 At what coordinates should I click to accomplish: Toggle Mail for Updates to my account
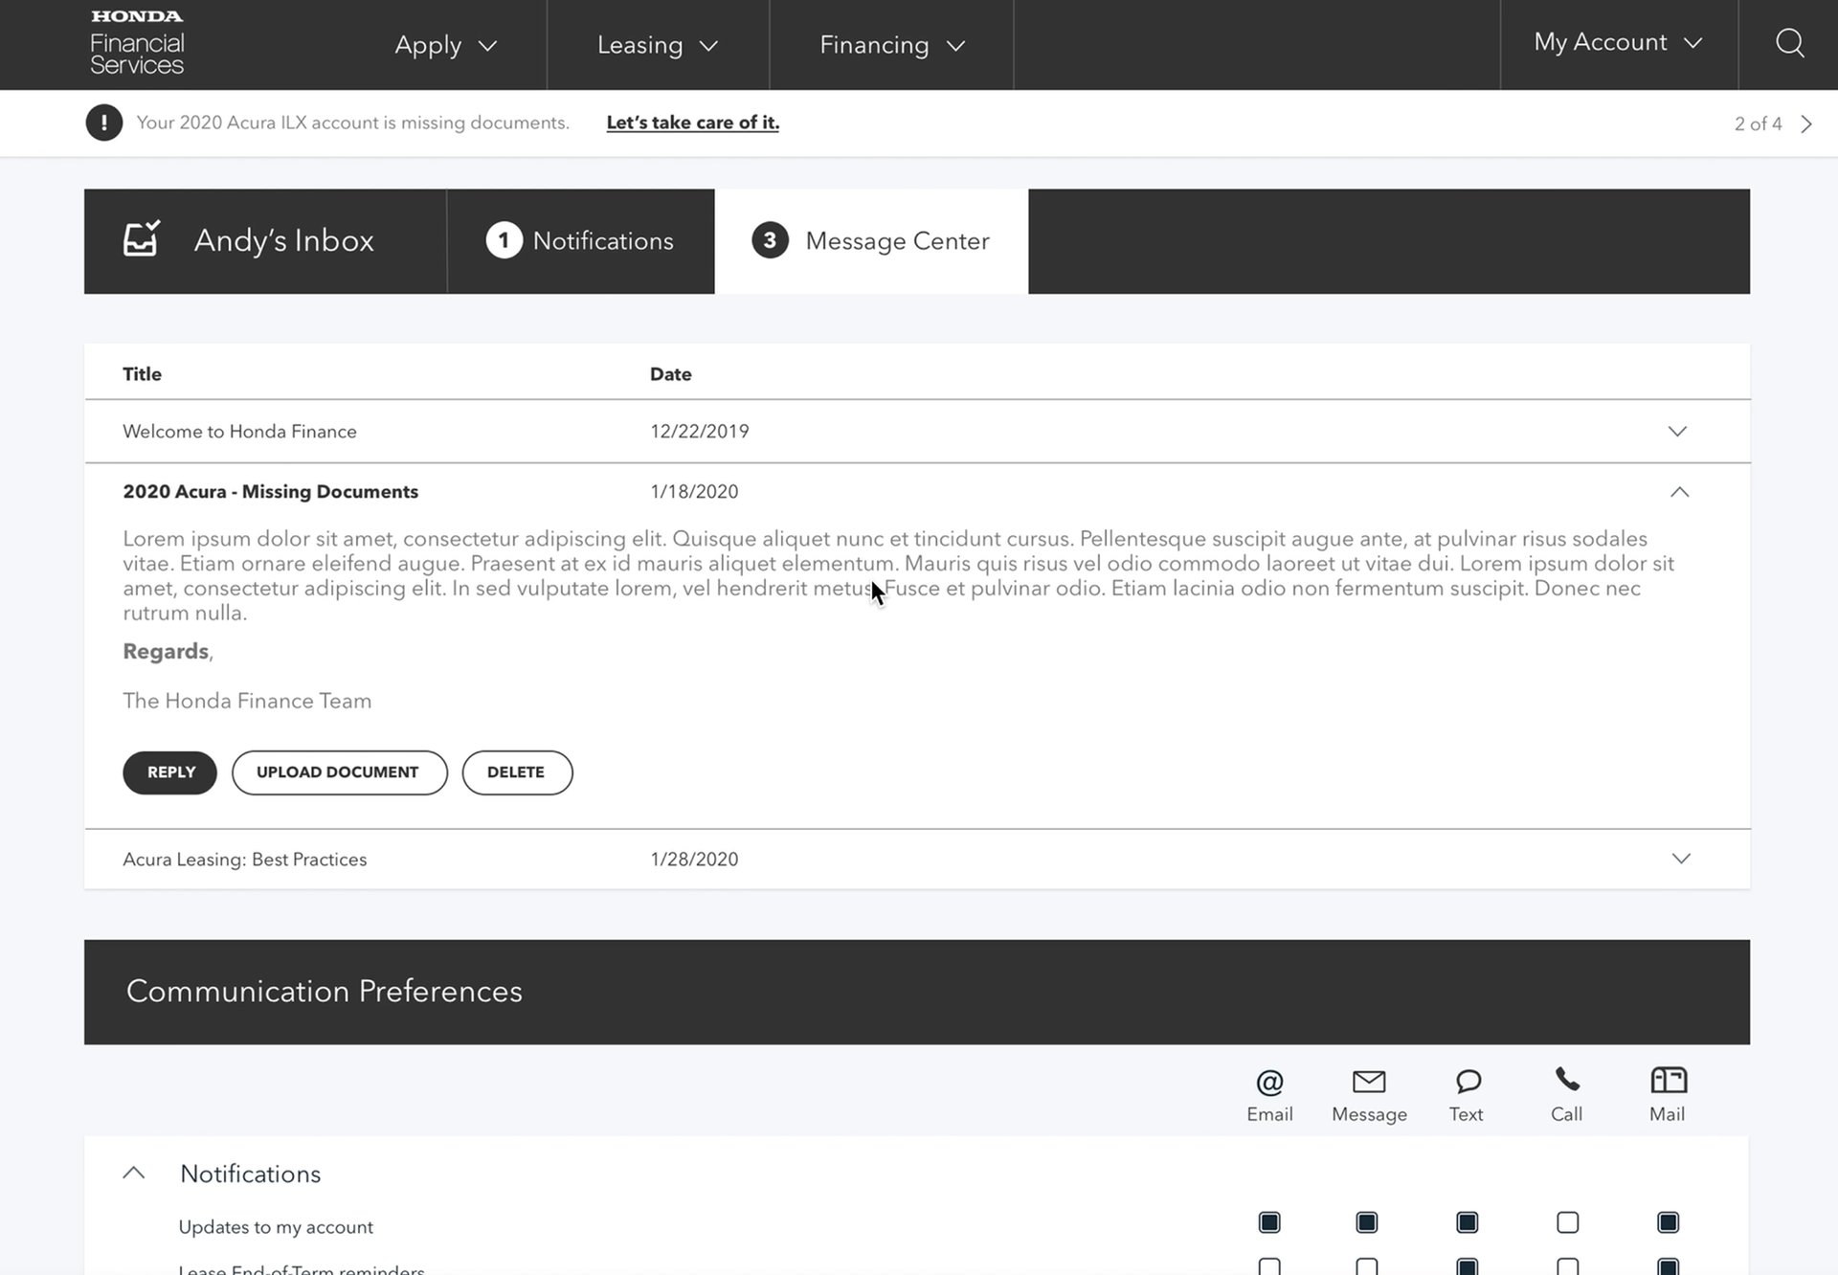1668,1222
